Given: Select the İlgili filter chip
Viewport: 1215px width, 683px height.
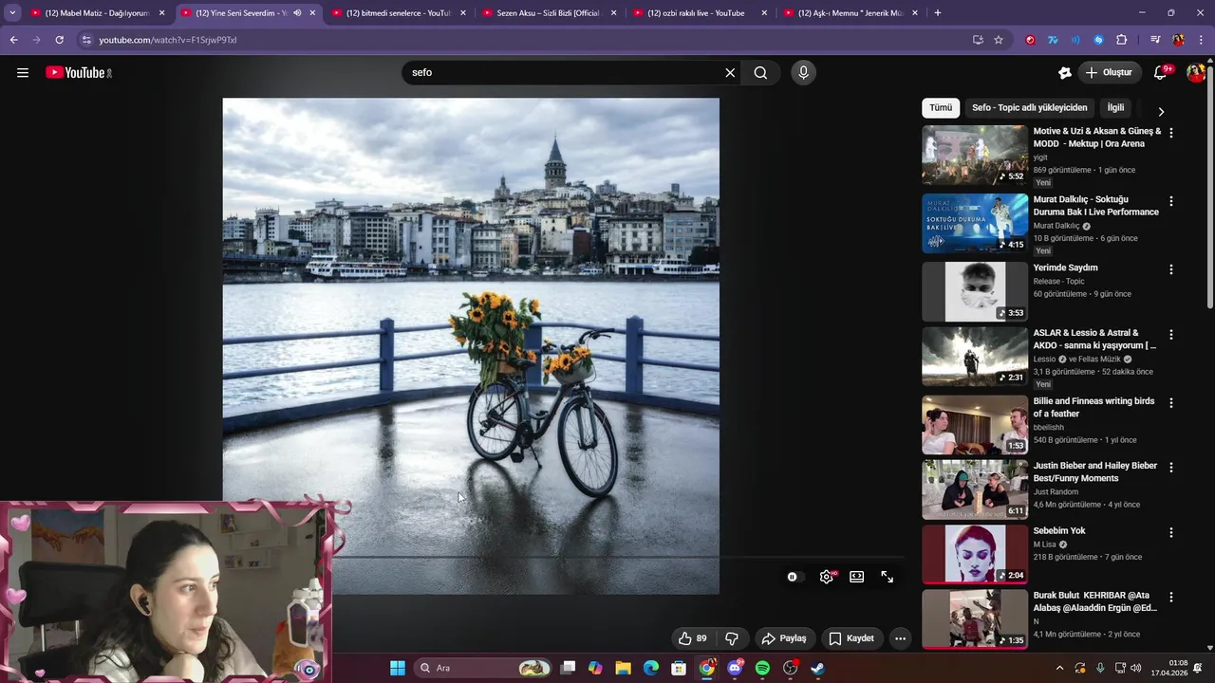Looking at the screenshot, I should (x=1115, y=108).
